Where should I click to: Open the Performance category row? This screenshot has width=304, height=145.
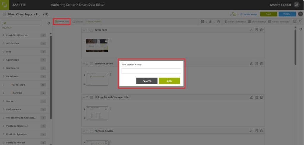coord(25,109)
